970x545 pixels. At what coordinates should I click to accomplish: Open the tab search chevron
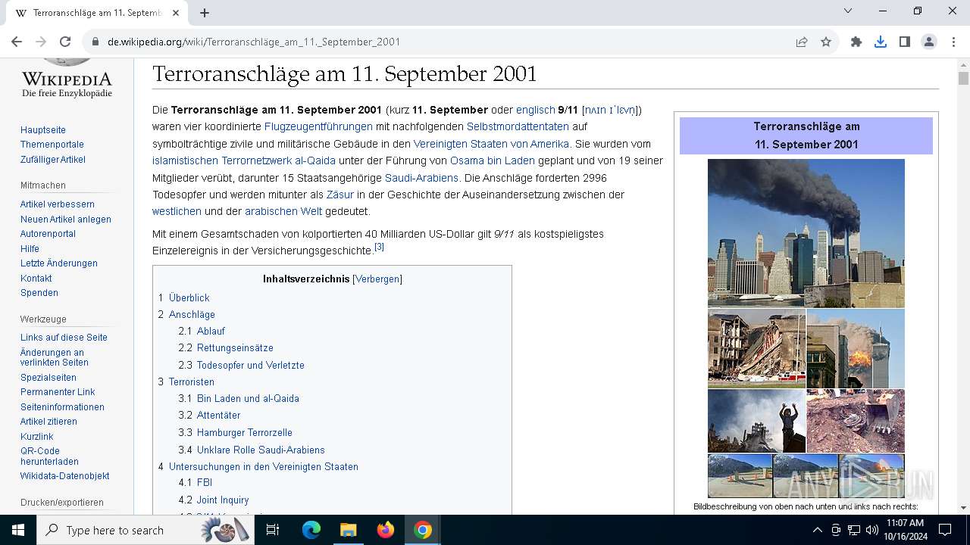pyautogui.click(x=848, y=11)
